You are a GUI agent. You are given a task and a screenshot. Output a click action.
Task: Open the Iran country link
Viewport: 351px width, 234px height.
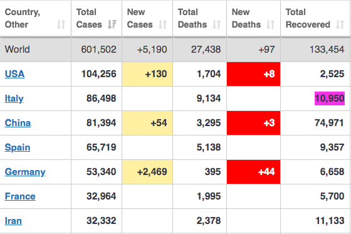[x=13, y=221]
